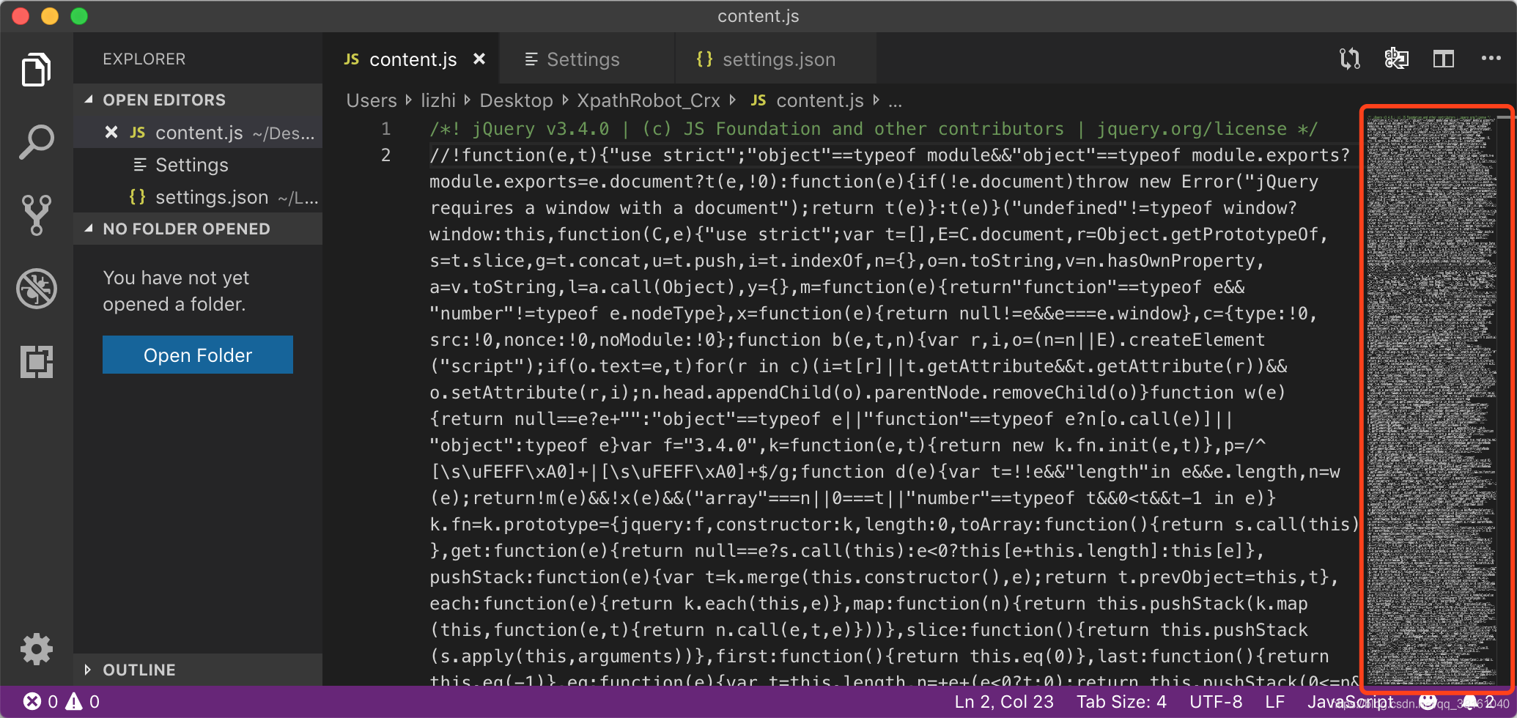
Task: Click the Open Folder button
Action: [x=198, y=355]
